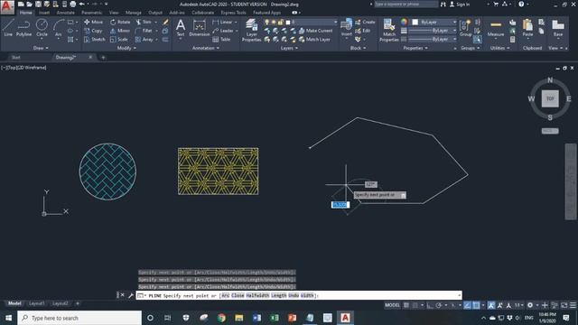Click the keyword search field

coord(406,4)
